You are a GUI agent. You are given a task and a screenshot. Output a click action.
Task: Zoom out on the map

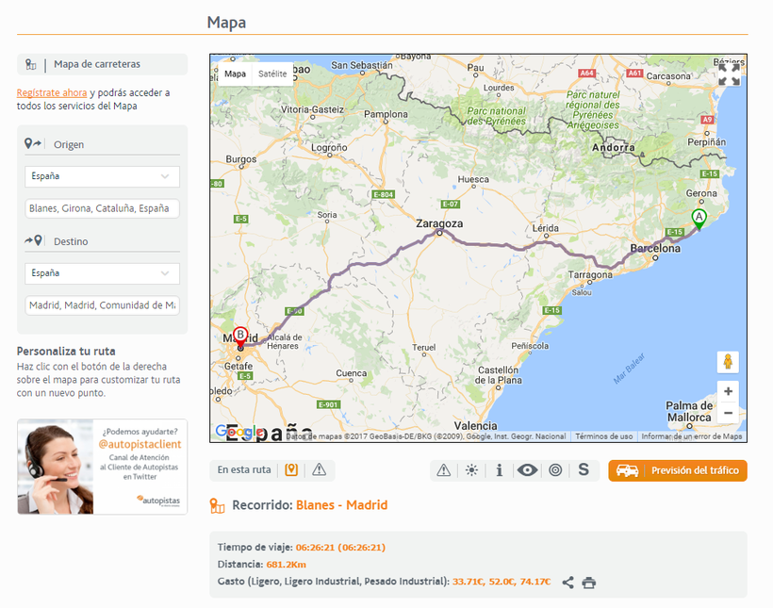pos(727,413)
